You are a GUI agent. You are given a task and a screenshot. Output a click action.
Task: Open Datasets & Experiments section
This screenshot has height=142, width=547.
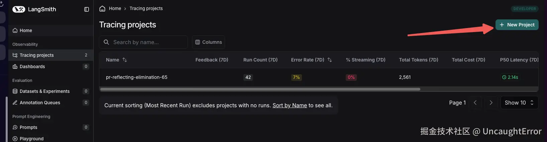coord(44,91)
